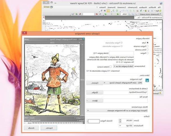The height and width of the screenshot is (136, 171).
Task: Close the Esporta come immagine dialog
Action: [x=24, y=33]
